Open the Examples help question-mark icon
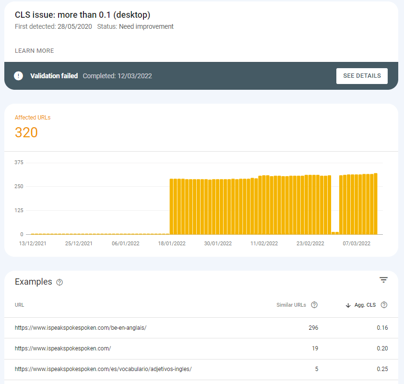The width and height of the screenshot is (404, 384). 59,282
